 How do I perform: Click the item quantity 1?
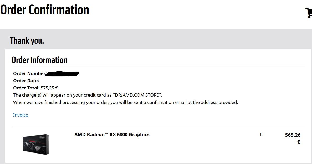coord(260,135)
